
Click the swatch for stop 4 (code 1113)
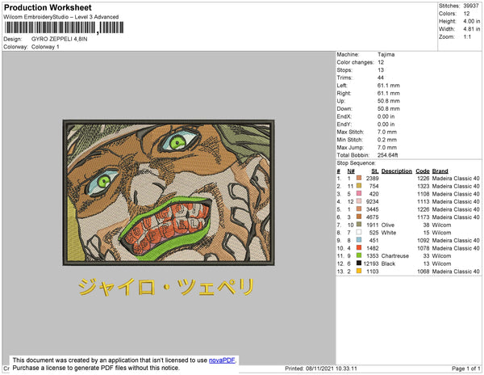click(359, 201)
